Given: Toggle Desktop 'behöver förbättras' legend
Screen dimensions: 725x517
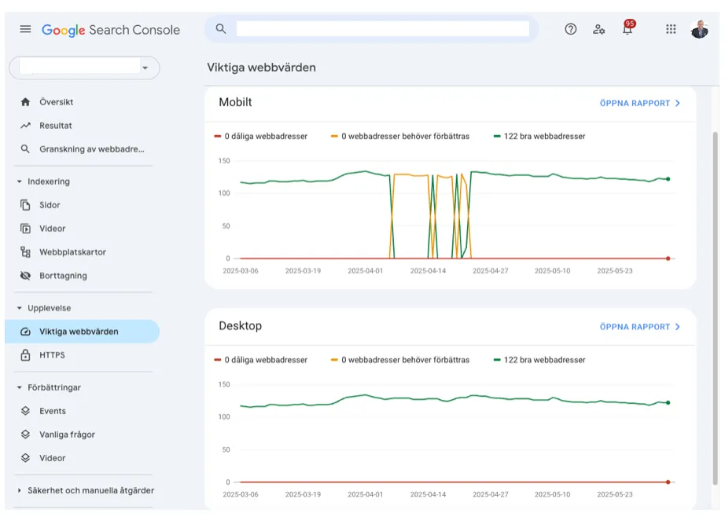Looking at the screenshot, I should [400, 360].
